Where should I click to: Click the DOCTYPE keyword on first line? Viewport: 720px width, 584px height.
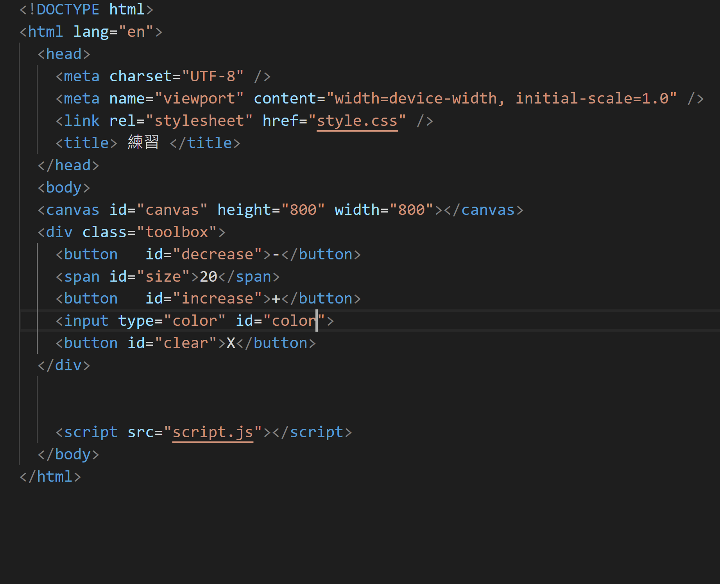[x=68, y=9]
